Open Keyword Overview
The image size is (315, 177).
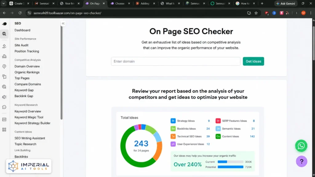[x=28, y=111]
